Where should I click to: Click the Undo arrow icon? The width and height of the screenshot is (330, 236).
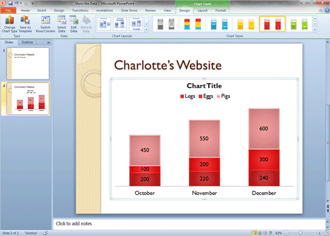(x=16, y=3)
